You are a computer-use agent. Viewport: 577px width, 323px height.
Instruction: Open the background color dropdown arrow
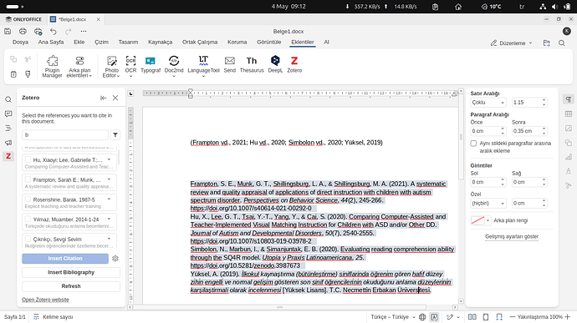488,220
